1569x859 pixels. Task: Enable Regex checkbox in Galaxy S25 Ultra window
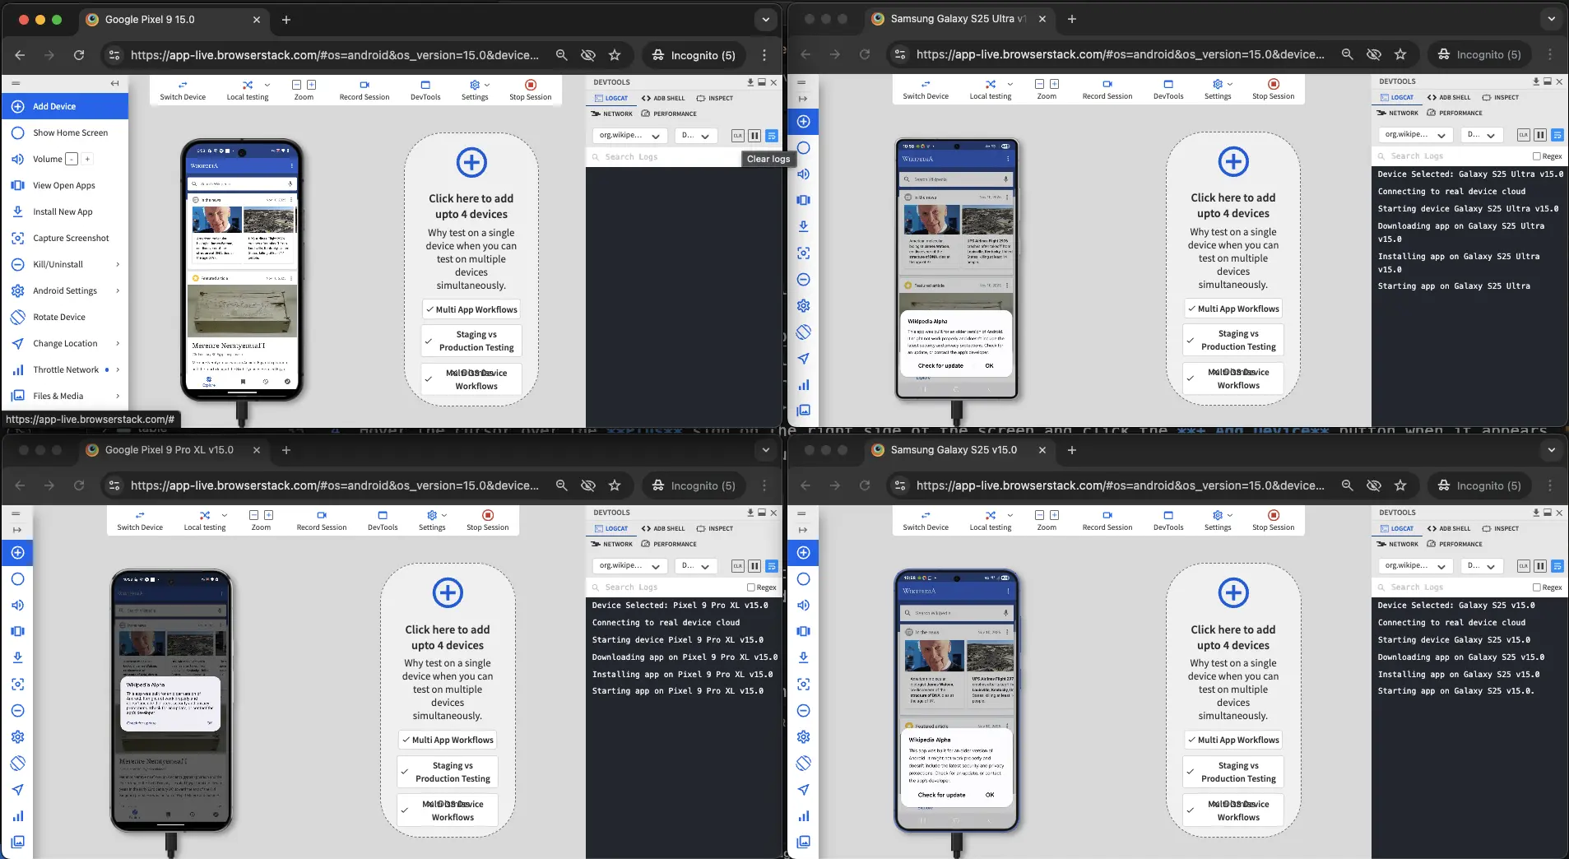click(1537, 156)
